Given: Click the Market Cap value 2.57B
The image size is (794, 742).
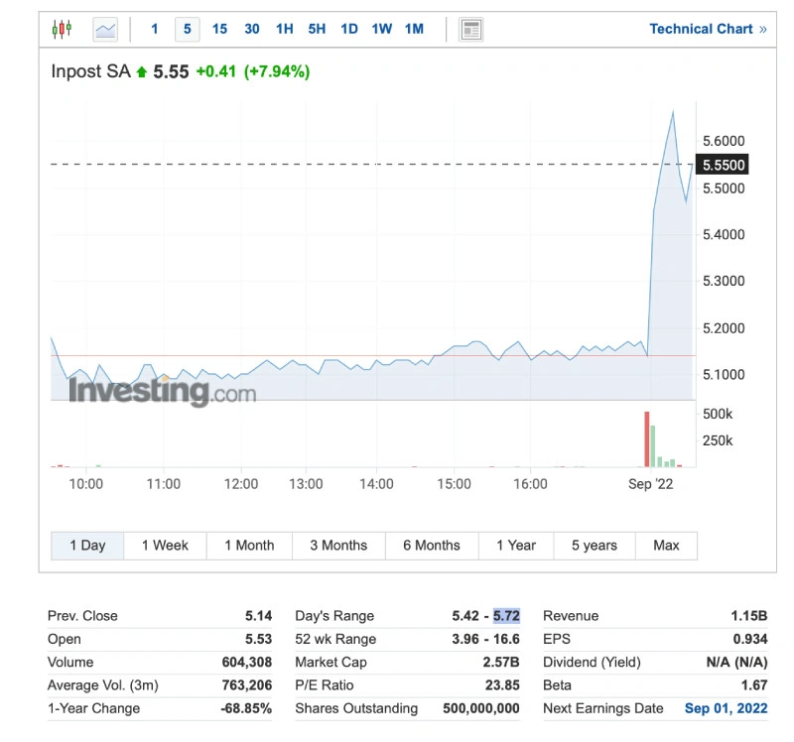Looking at the screenshot, I should click(501, 662).
